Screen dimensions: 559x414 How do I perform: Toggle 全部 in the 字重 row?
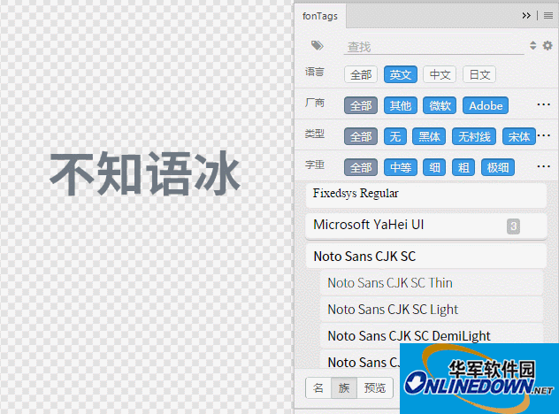tap(361, 167)
